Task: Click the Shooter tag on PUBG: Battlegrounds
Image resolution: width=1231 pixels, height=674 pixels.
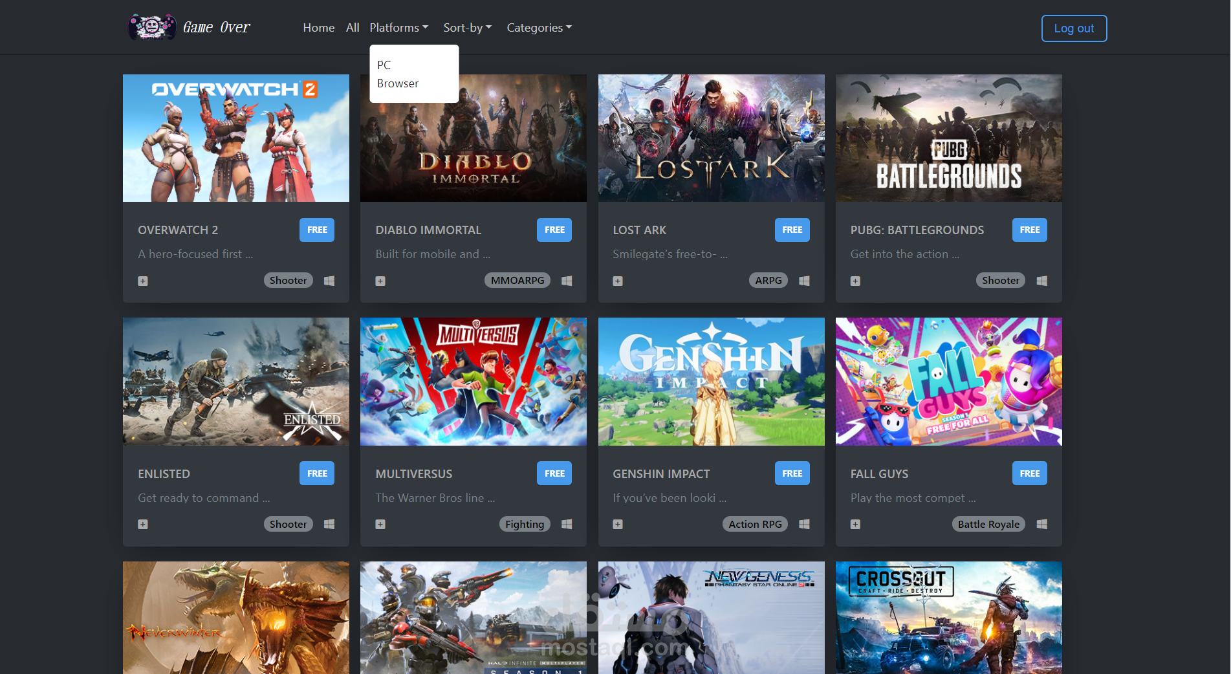Action: click(x=1001, y=280)
